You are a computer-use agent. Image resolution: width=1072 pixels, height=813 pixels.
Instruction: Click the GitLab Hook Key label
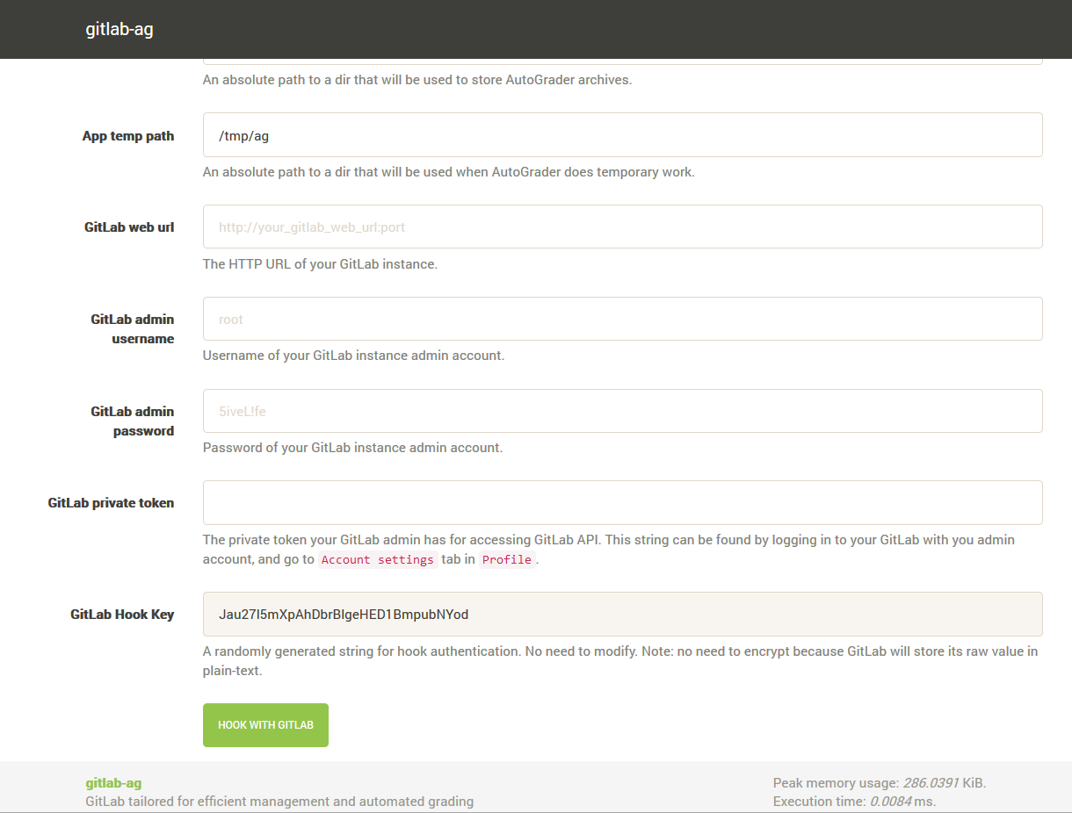point(122,615)
